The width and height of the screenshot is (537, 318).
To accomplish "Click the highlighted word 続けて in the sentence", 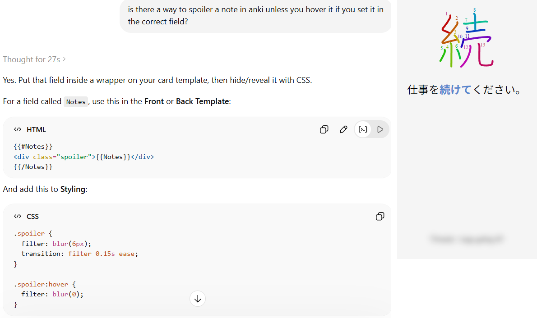I will tap(455, 90).
